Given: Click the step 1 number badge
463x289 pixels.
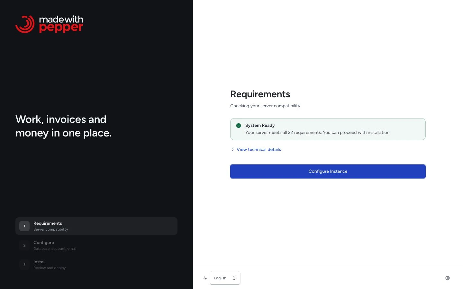Looking at the screenshot, I should pyautogui.click(x=24, y=226).
